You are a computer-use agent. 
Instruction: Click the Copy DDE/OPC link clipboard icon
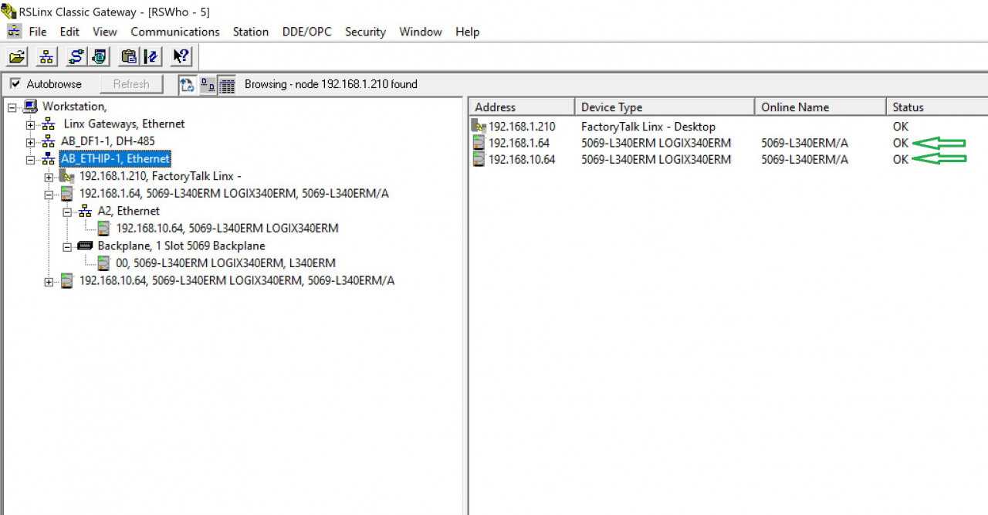[x=129, y=56]
